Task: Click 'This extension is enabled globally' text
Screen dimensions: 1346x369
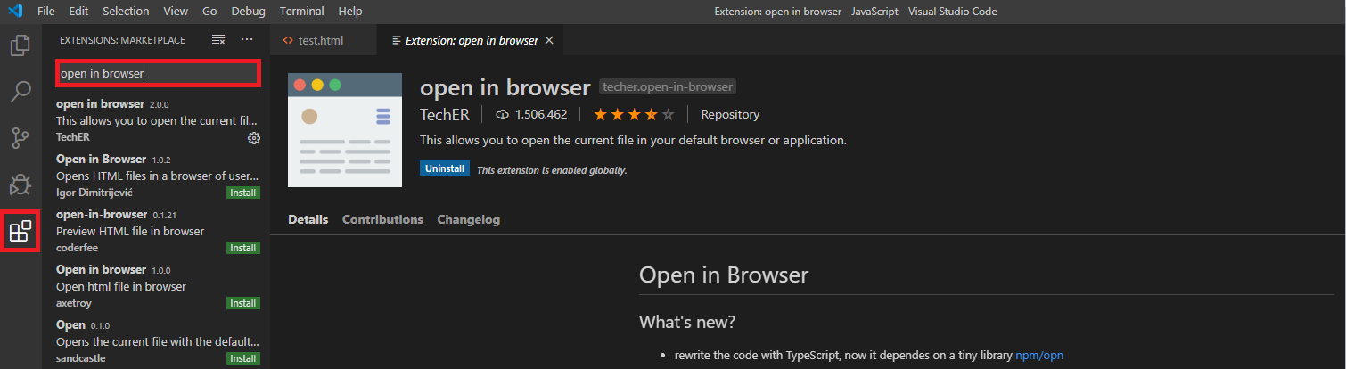Action: click(552, 170)
